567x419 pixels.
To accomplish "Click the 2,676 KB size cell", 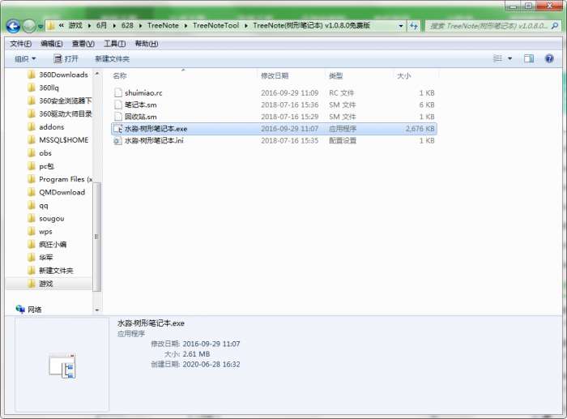I will [x=420, y=128].
